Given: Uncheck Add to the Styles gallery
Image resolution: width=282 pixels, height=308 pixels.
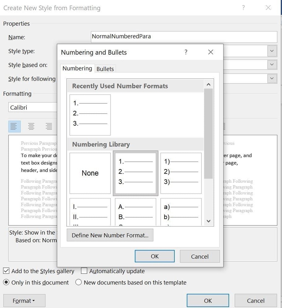Looking at the screenshot, I should point(6,271).
